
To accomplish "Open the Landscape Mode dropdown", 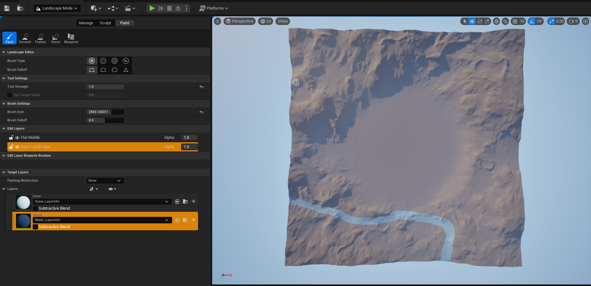I will [x=57, y=8].
